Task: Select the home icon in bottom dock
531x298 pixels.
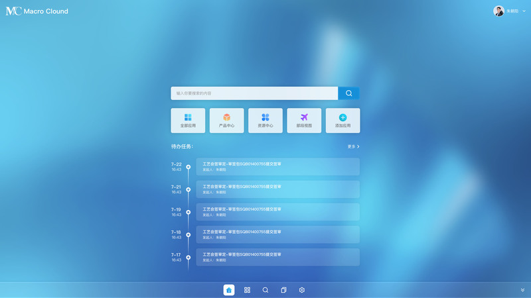Action: pos(229,290)
